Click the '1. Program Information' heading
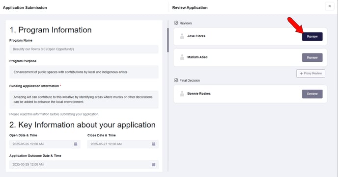The image size is (338, 177). tap(51, 30)
